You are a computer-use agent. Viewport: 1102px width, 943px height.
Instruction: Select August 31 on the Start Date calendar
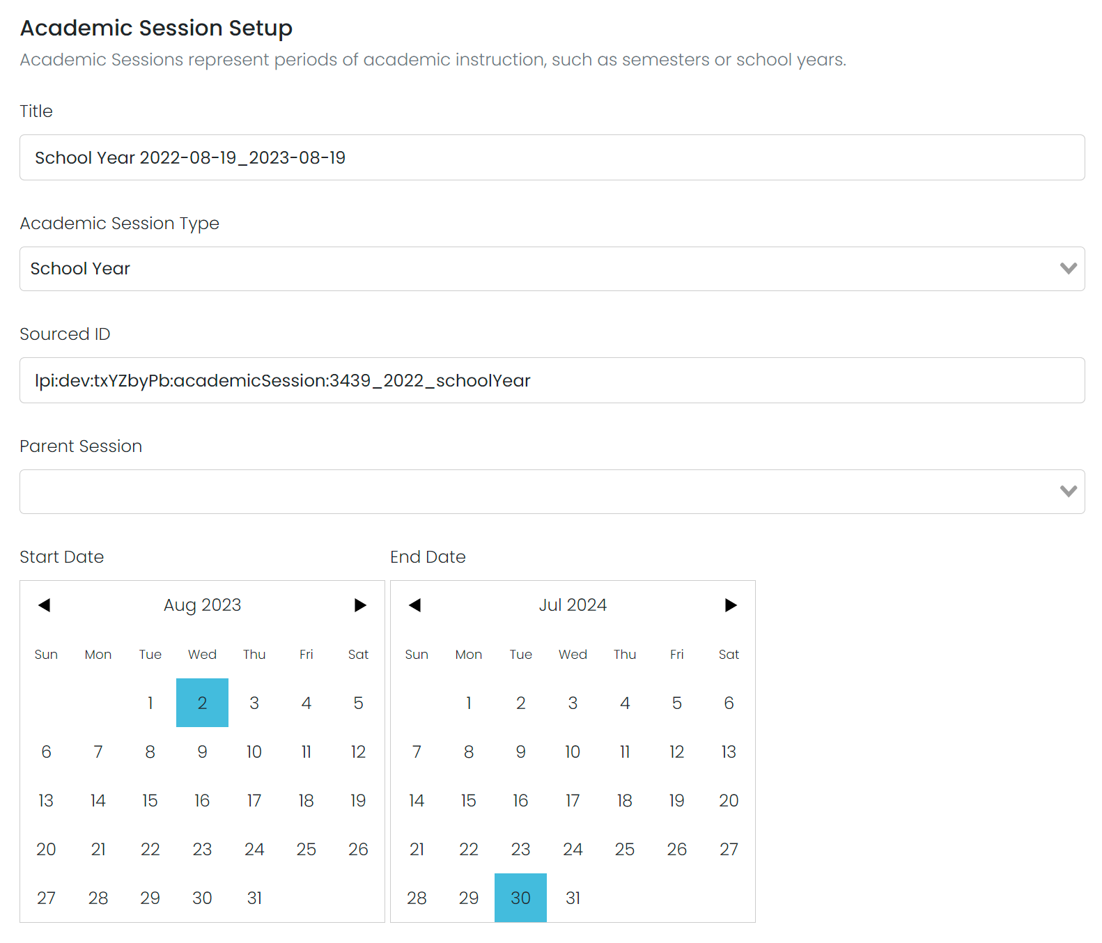(x=254, y=898)
